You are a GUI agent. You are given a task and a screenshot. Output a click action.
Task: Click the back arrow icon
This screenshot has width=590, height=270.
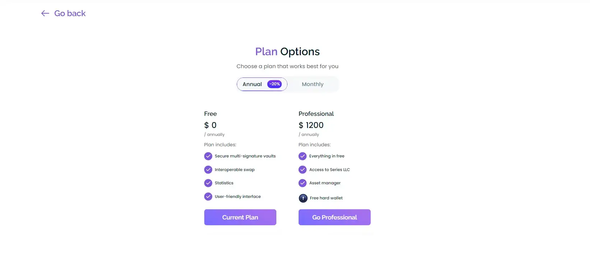(45, 14)
